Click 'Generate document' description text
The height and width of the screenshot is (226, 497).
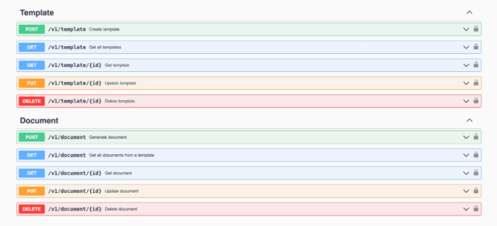point(107,137)
